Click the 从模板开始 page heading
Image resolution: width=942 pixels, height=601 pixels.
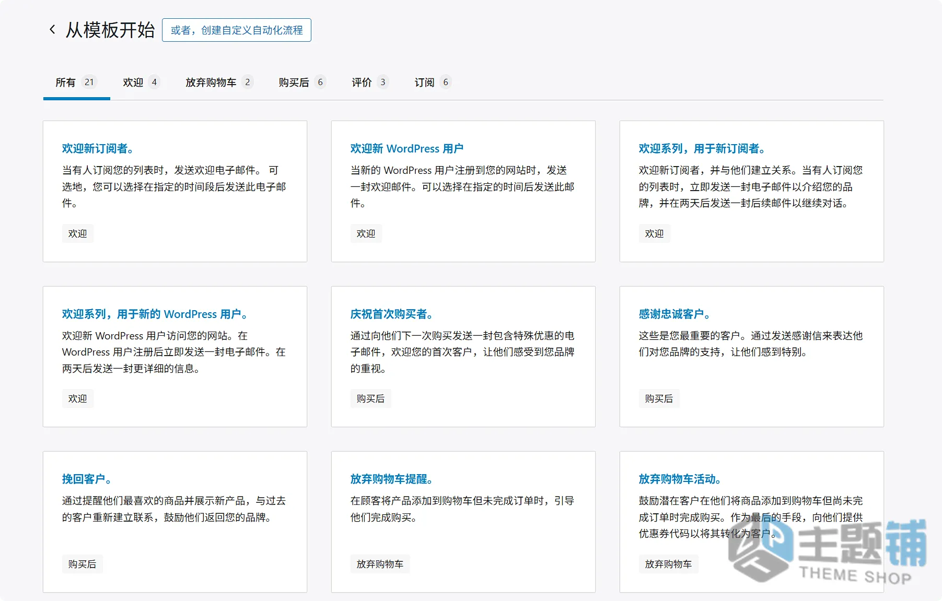[x=110, y=30]
